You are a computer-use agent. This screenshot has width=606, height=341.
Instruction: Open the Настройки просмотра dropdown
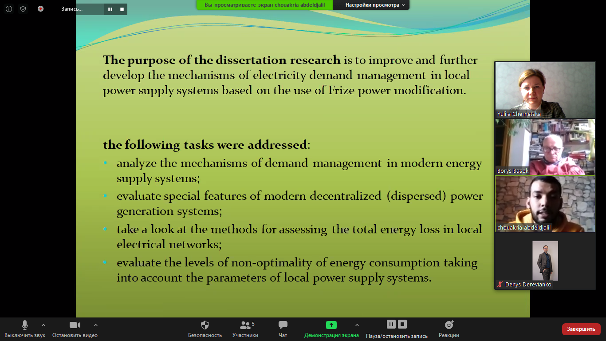375,5
